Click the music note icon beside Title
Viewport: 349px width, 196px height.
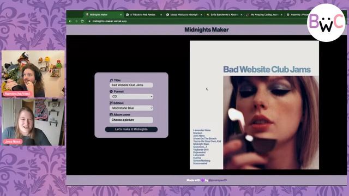(111, 80)
